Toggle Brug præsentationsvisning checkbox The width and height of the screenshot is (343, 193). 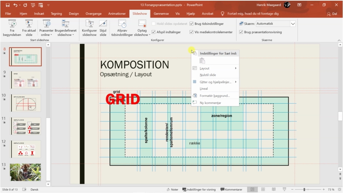tap(241, 32)
